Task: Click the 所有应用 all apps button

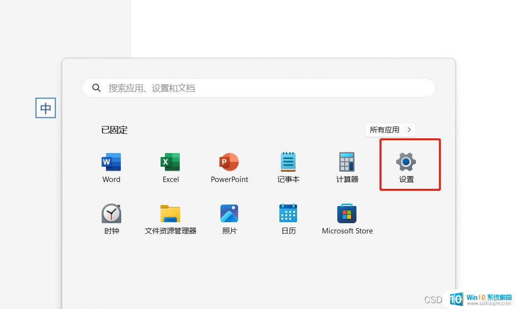Action: click(x=390, y=130)
